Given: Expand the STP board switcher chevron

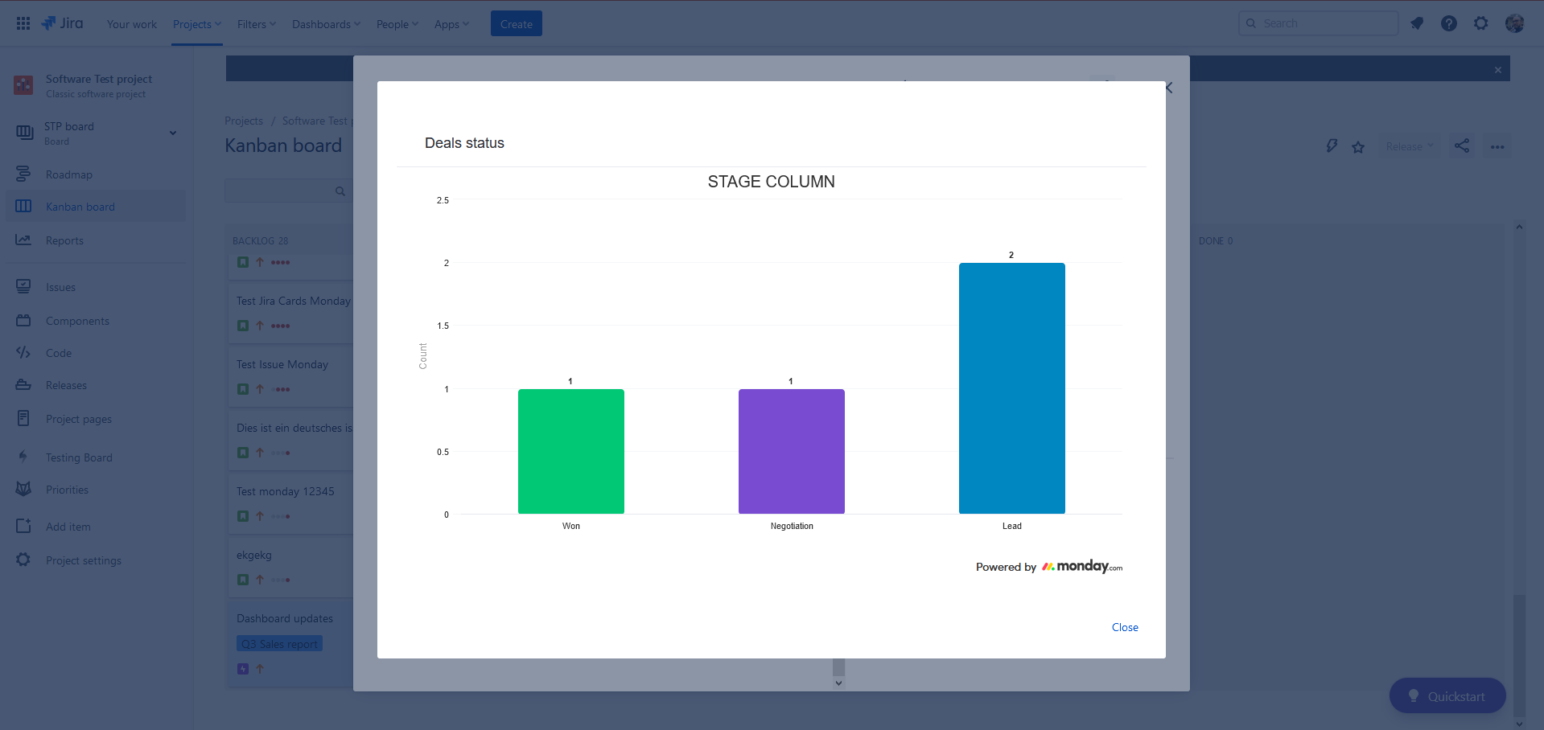Looking at the screenshot, I should 173,133.
